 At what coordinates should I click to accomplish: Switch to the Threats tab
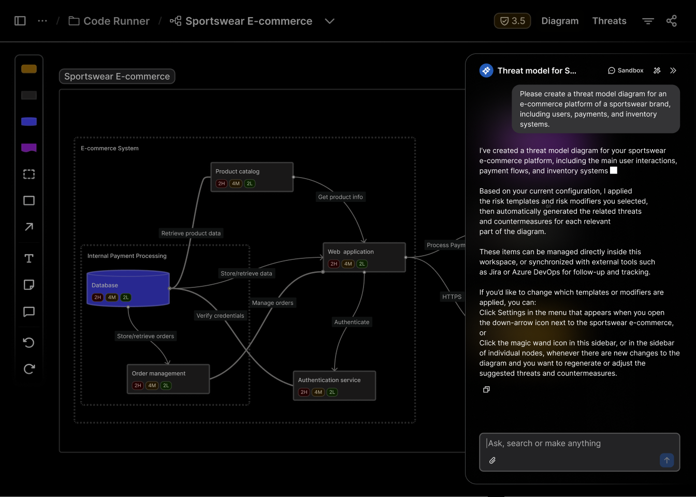click(609, 21)
